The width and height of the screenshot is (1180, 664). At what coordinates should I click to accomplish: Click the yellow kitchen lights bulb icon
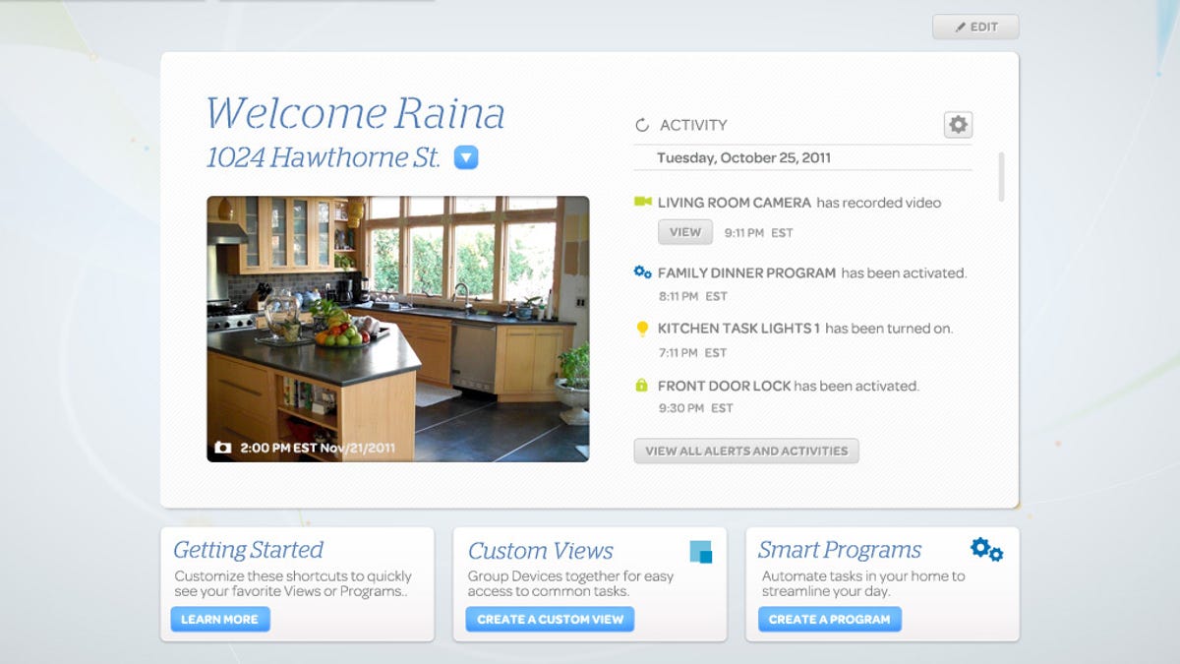tap(642, 329)
